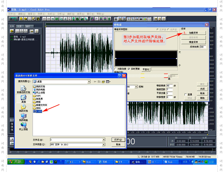The width and height of the screenshot is (224, 172).
Task: Select 我的文档 in the dialog places bar
Action: pyautogui.click(x=23, y=108)
